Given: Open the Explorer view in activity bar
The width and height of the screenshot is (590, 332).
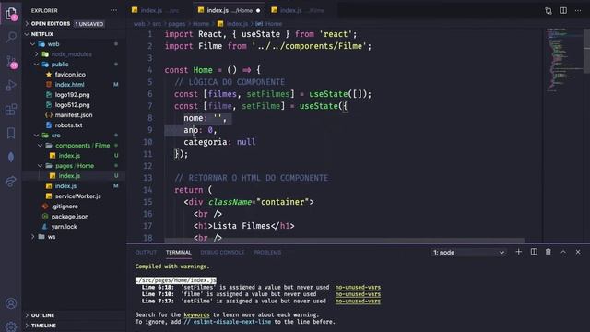Looking at the screenshot, I should pos(11,14).
